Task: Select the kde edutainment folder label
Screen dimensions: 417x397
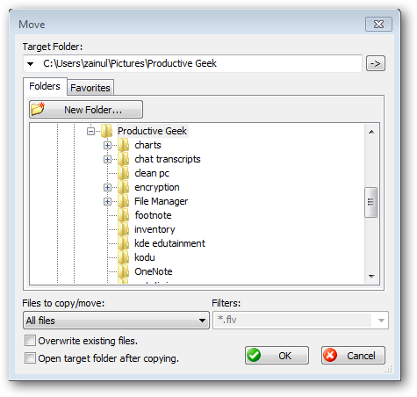Action: click(x=169, y=243)
